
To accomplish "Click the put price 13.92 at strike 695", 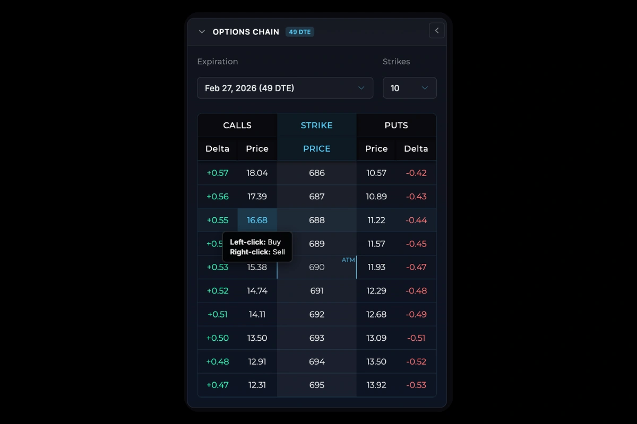I will (376, 385).
